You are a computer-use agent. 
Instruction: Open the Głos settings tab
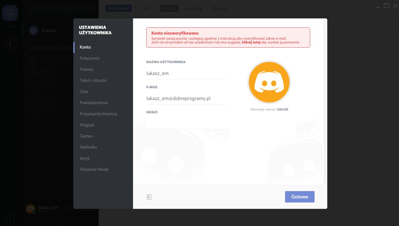point(103,91)
